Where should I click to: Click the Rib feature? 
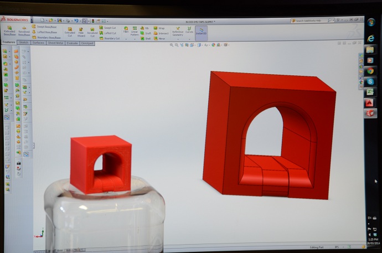(144, 28)
